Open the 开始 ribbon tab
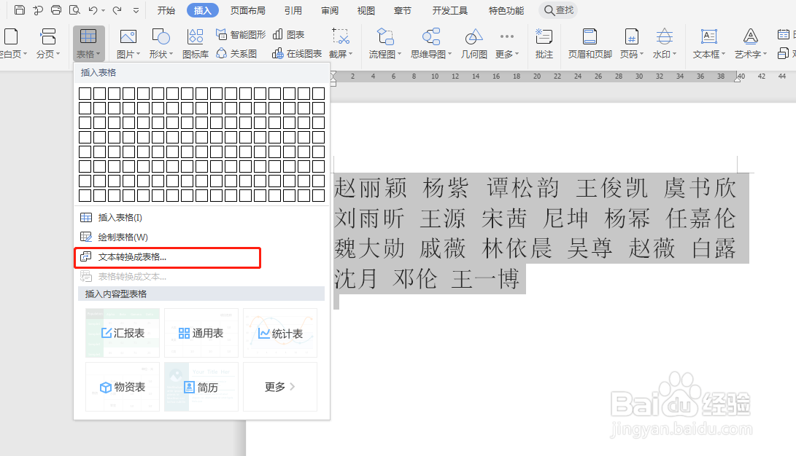Screen dimensions: 796x456 [166, 10]
